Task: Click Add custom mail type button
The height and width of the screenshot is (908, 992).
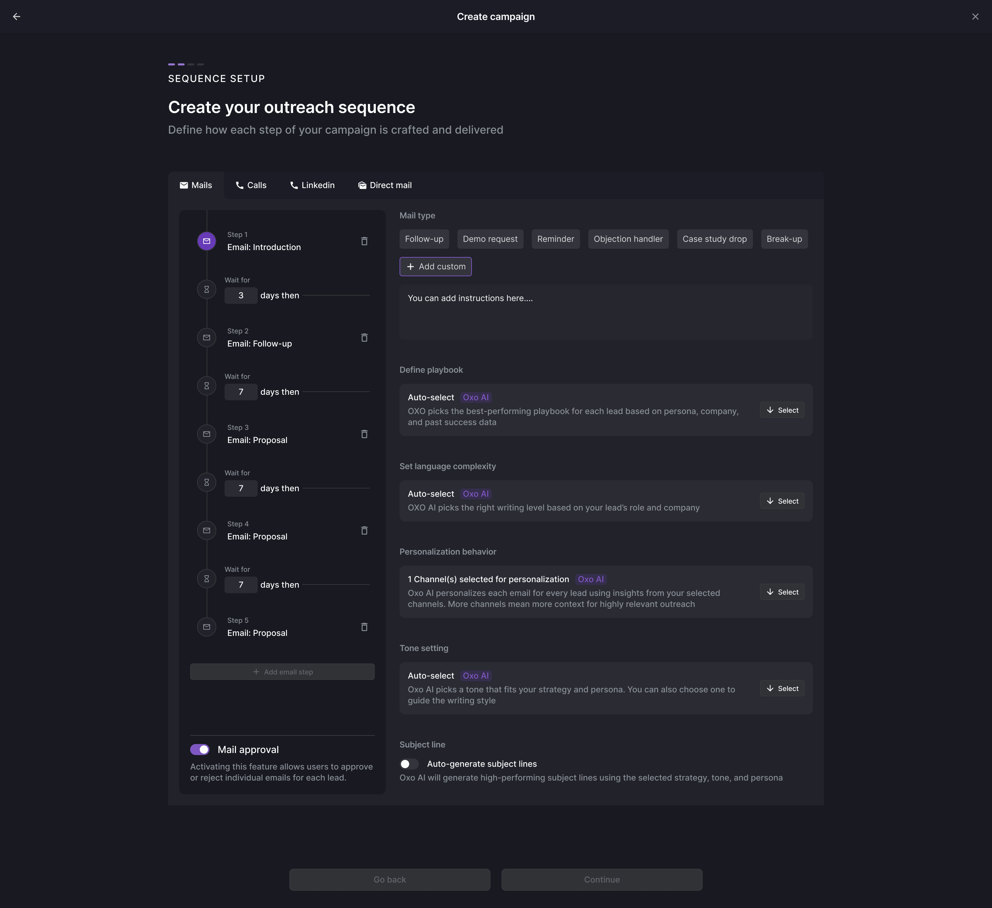Action: 435,267
